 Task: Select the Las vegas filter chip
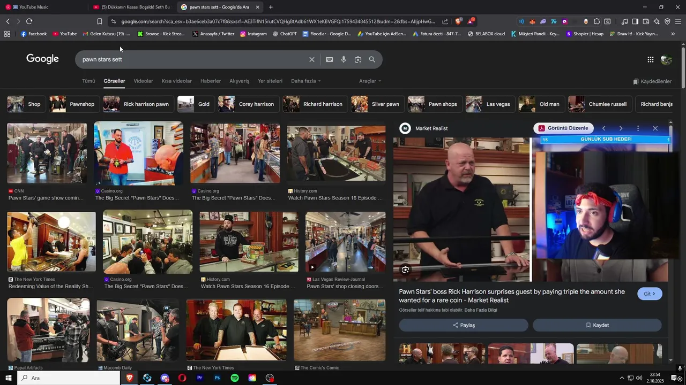click(x=490, y=104)
